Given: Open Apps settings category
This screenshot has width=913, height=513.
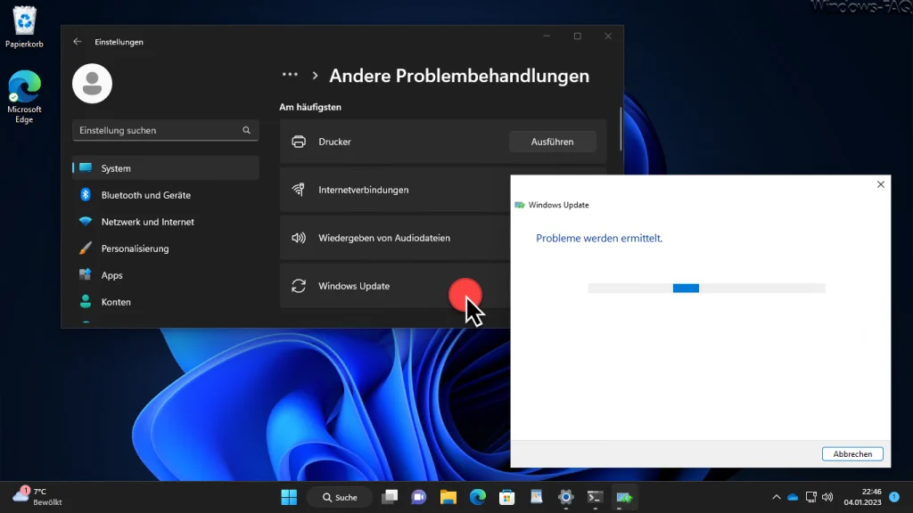Looking at the screenshot, I should point(165,275).
